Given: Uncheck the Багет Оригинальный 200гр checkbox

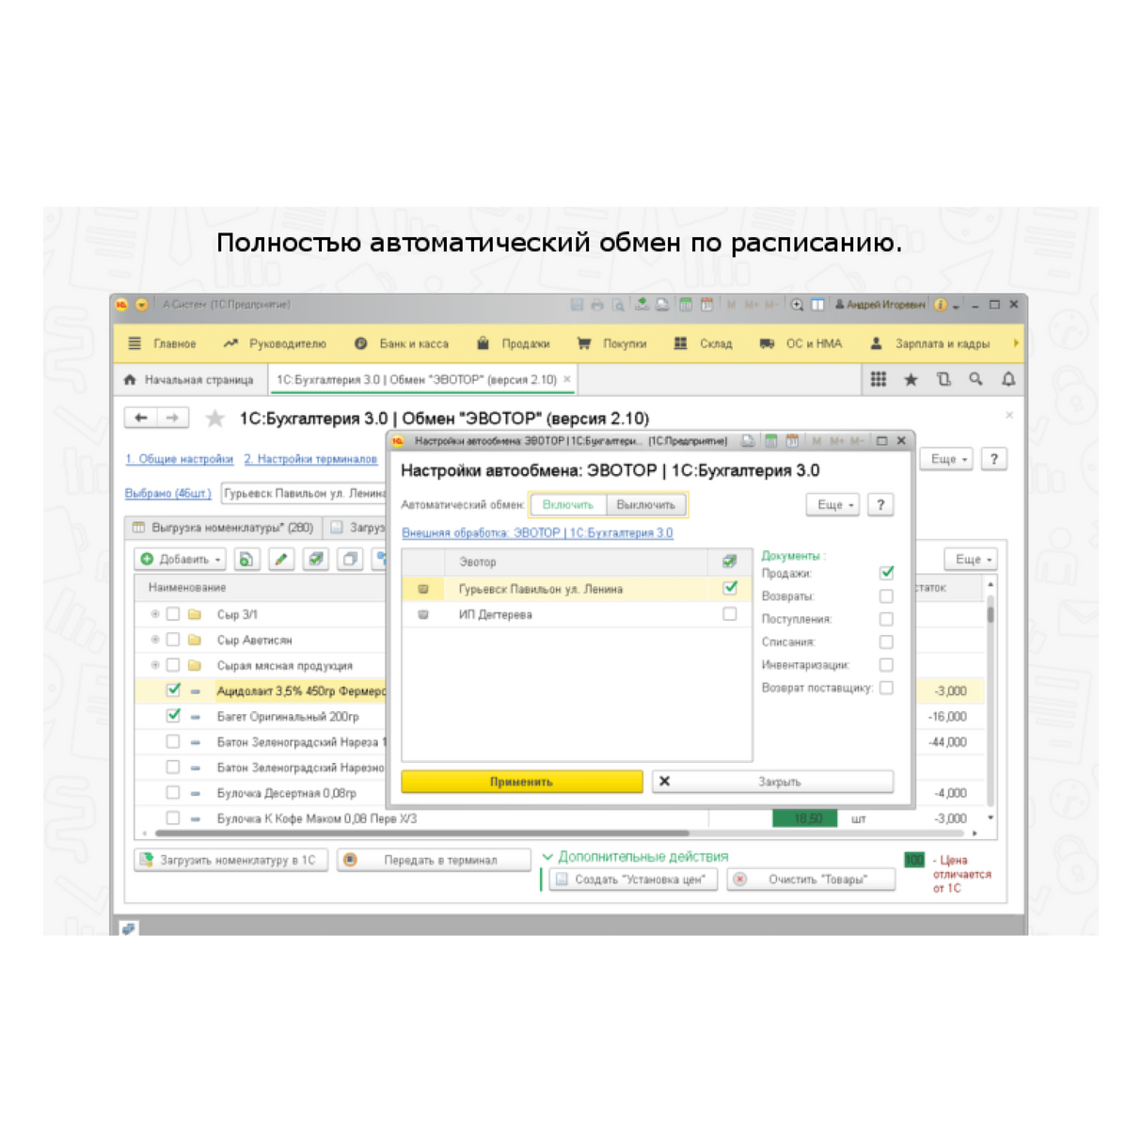Looking at the screenshot, I should click(x=173, y=716).
